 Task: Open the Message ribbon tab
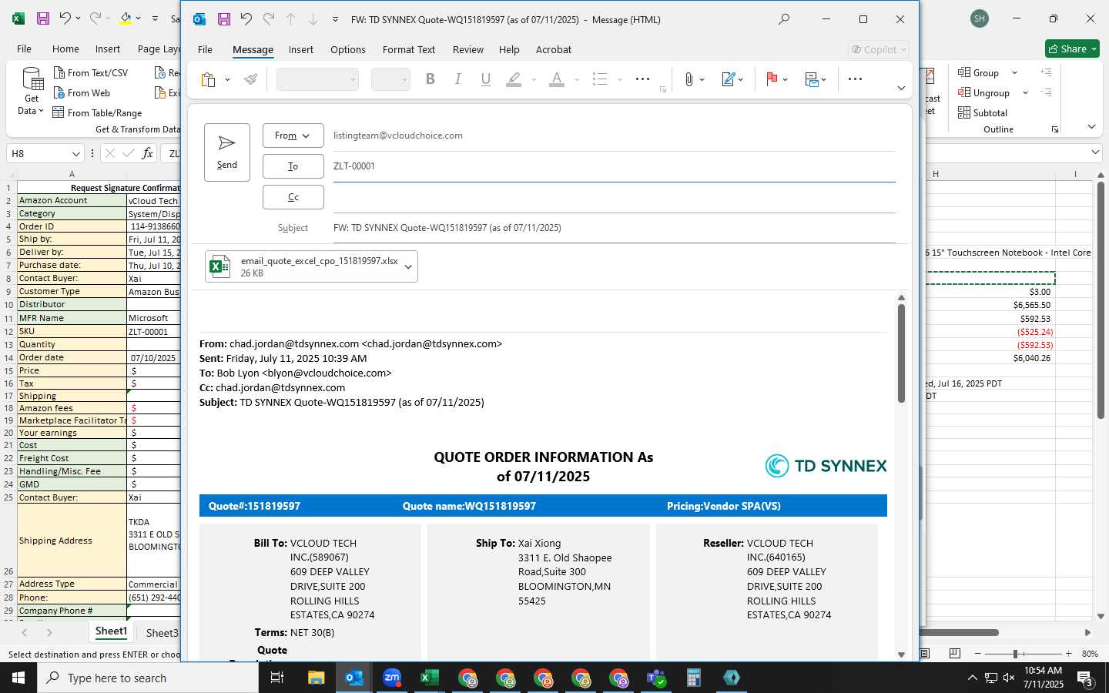click(x=253, y=49)
